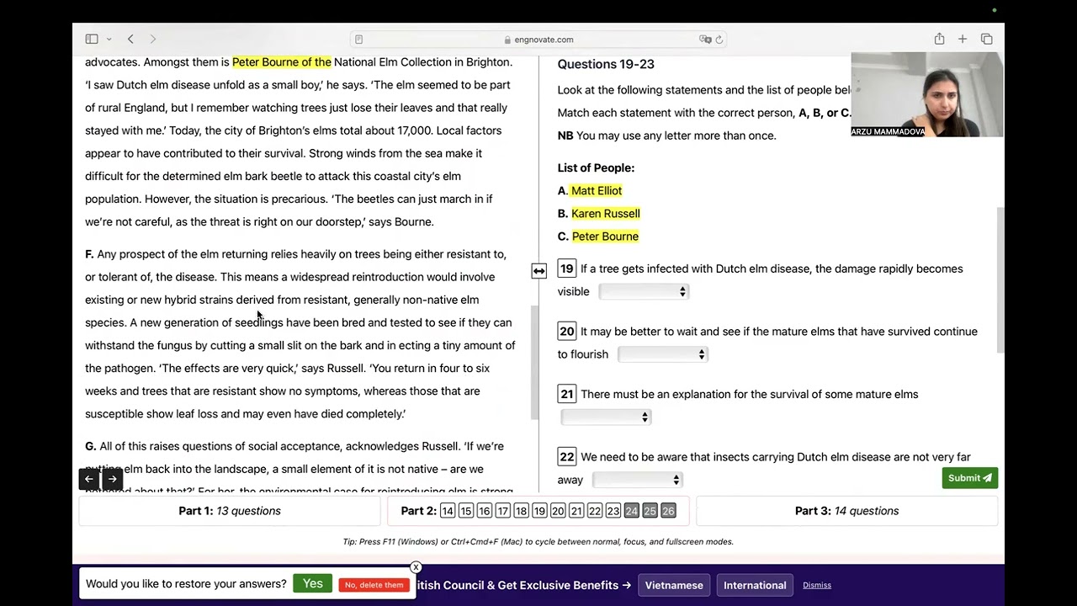Viewport: 1077px width, 606px height.
Task: Jump to question 24
Action: 631,511
